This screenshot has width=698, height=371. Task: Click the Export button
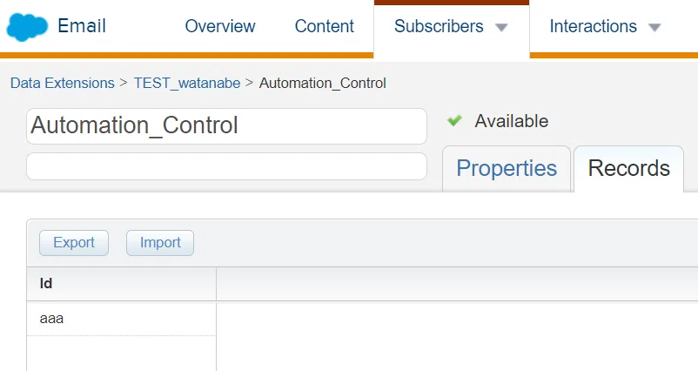(x=74, y=243)
